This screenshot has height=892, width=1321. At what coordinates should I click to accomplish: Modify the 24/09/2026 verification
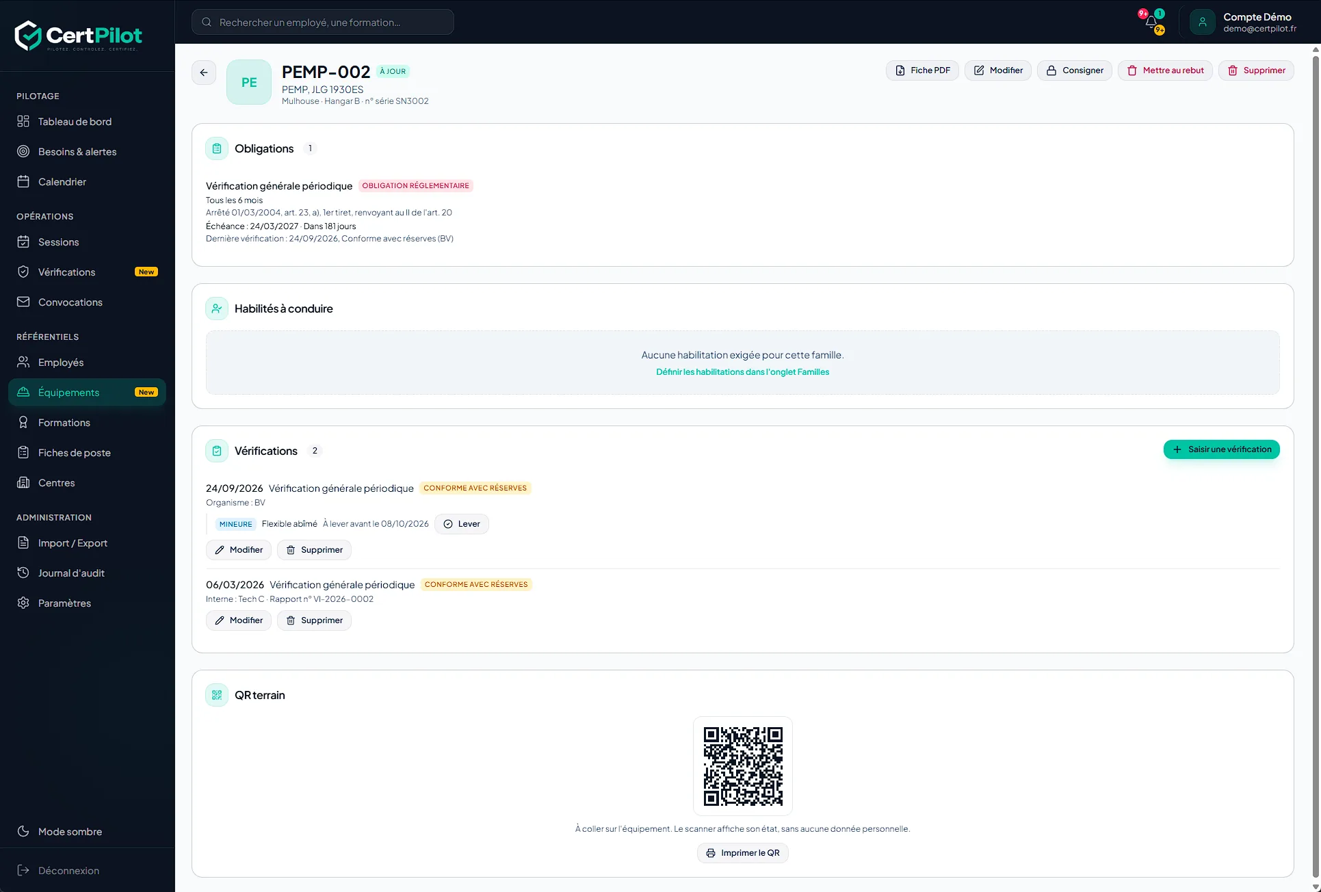(x=239, y=550)
